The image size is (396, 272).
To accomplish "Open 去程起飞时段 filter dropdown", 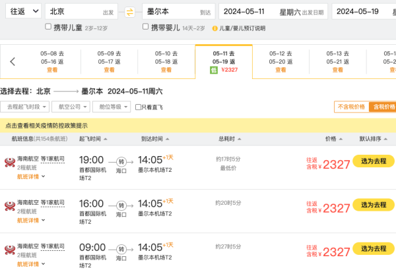I will pyautogui.click(x=25, y=107).
